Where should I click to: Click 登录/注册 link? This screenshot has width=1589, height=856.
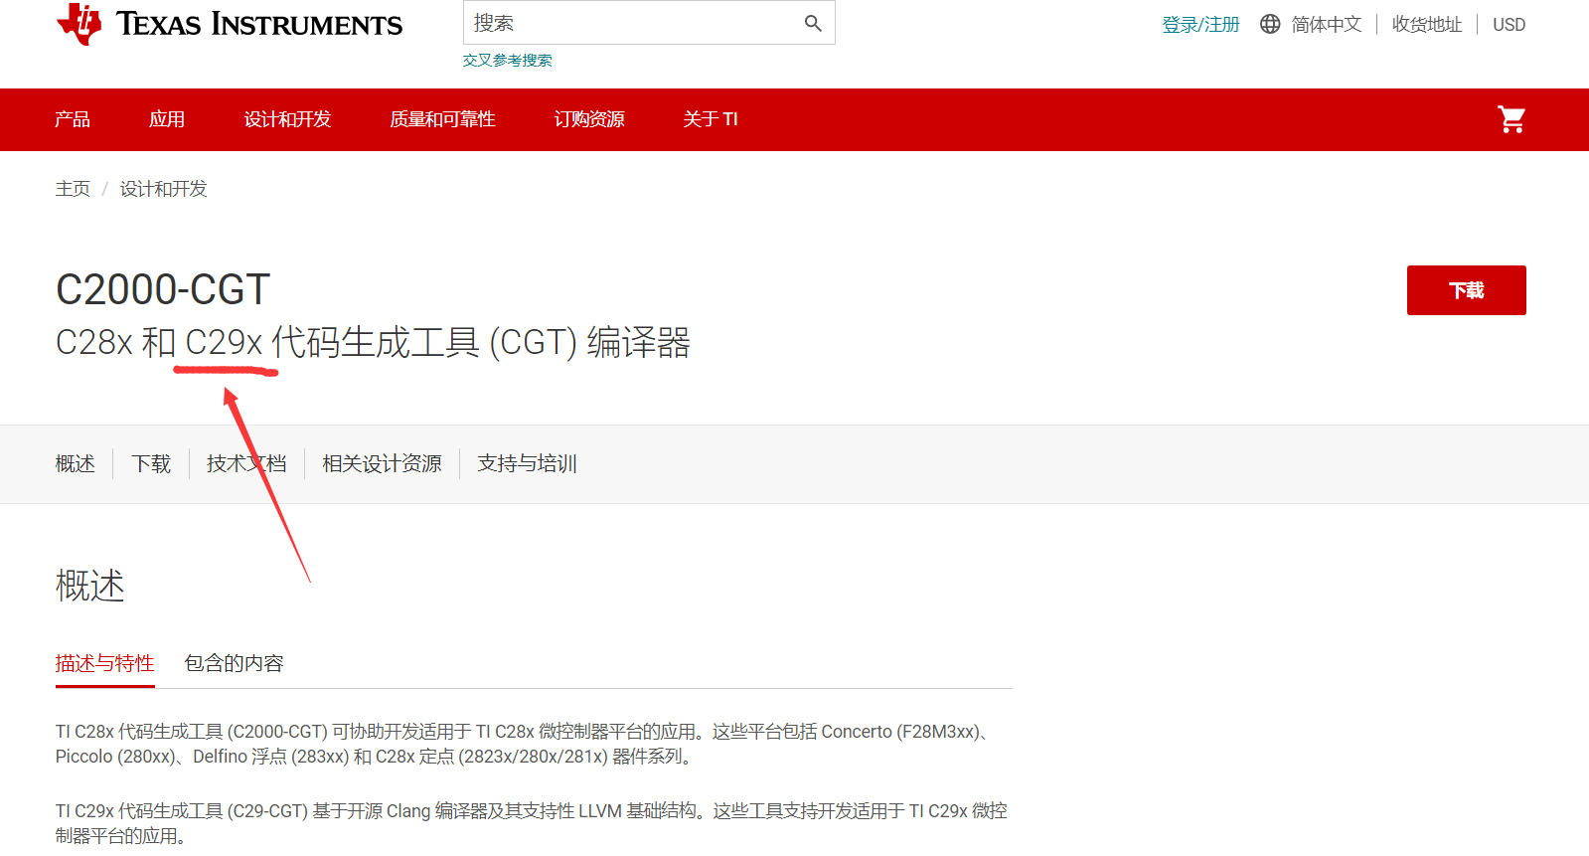click(x=1200, y=25)
